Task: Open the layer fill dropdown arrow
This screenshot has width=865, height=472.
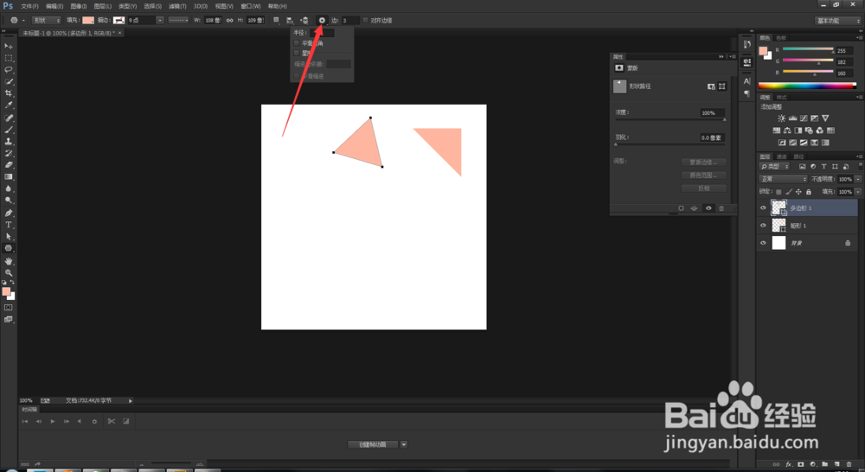Action: click(858, 192)
